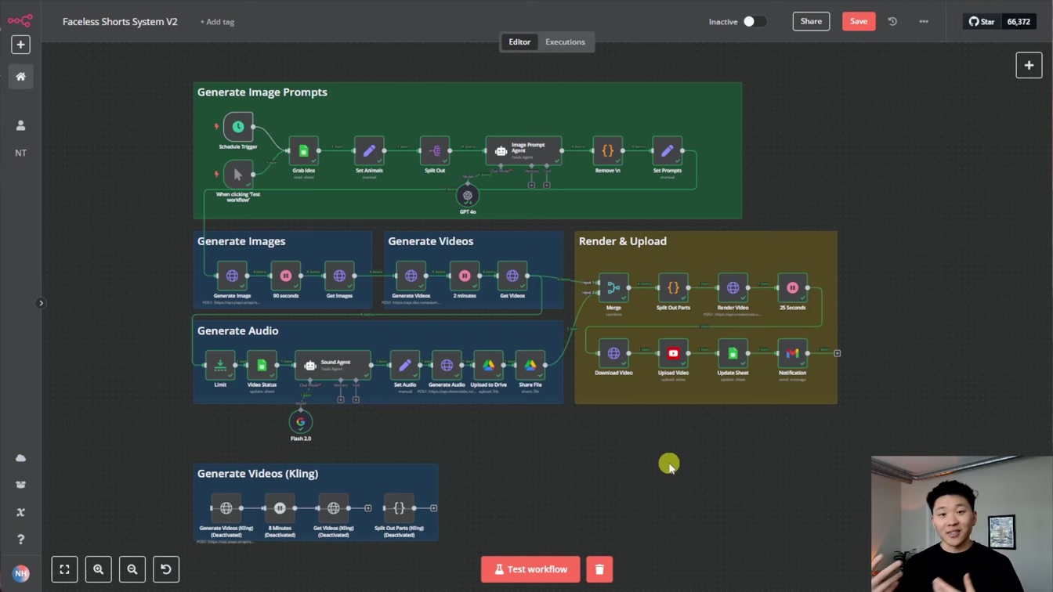The width and height of the screenshot is (1053, 592).
Task: Open the Set Prompts node
Action: click(667, 150)
